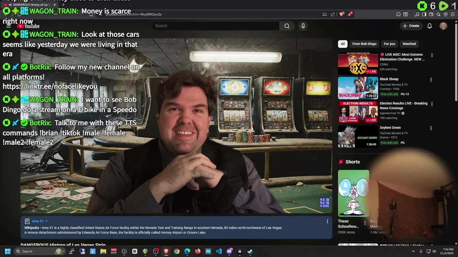Click the Subscribe watermark on video

(x=325, y=203)
